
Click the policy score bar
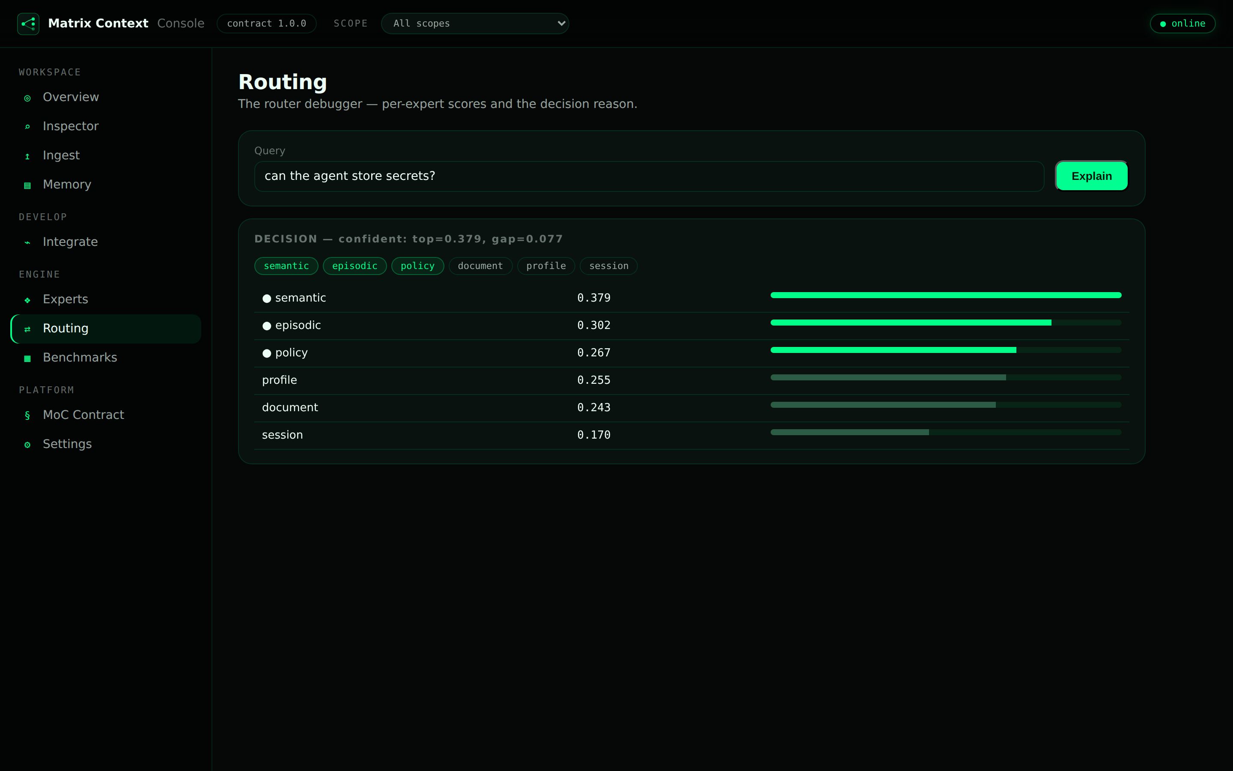(946, 350)
